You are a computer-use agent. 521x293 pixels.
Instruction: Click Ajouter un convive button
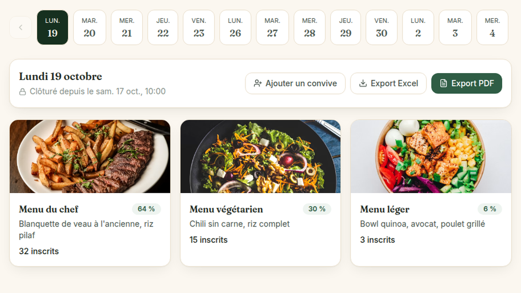(x=295, y=84)
